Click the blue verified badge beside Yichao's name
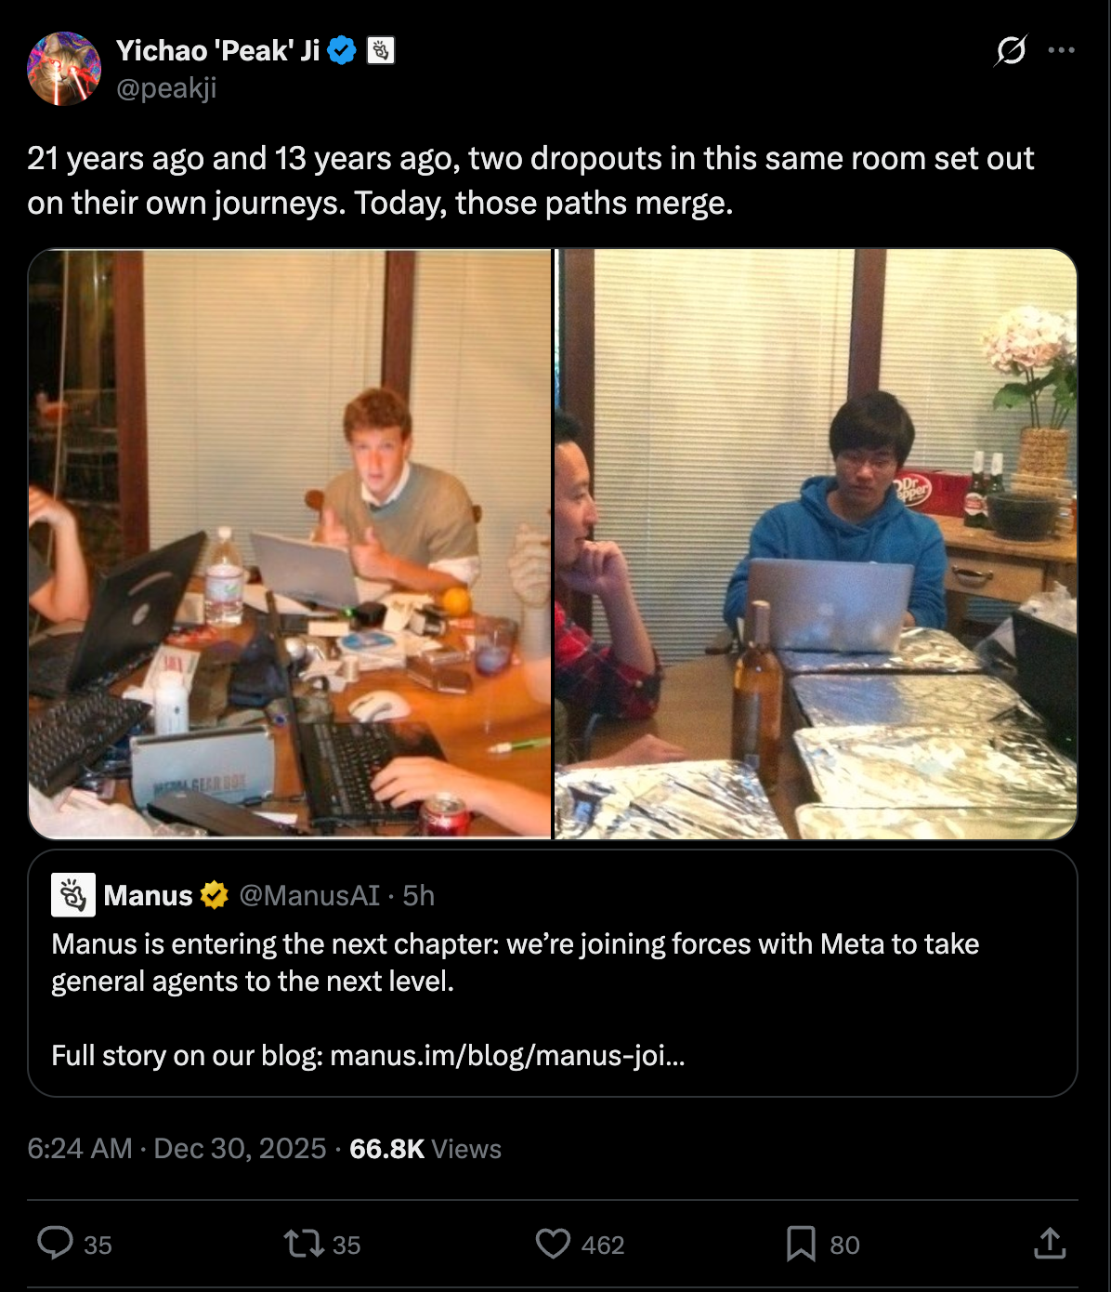Image resolution: width=1111 pixels, height=1292 pixels. click(x=342, y=51)
